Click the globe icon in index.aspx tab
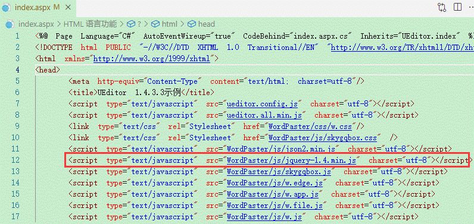Image resolution: width=474 pixels, height=224 pixels. (x=6, y=8)
